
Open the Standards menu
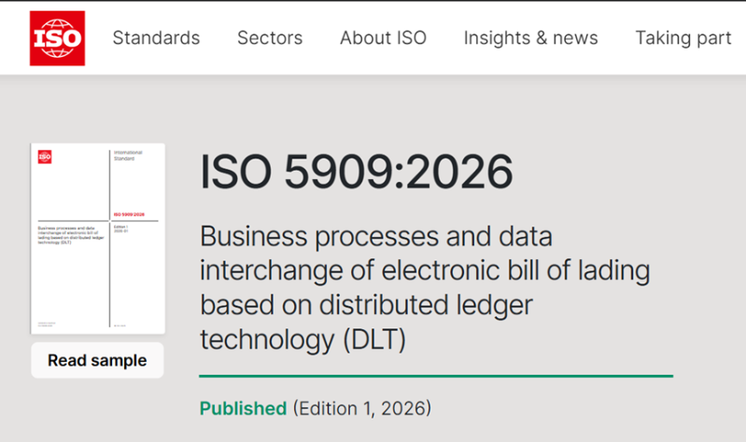click(156, 38)
